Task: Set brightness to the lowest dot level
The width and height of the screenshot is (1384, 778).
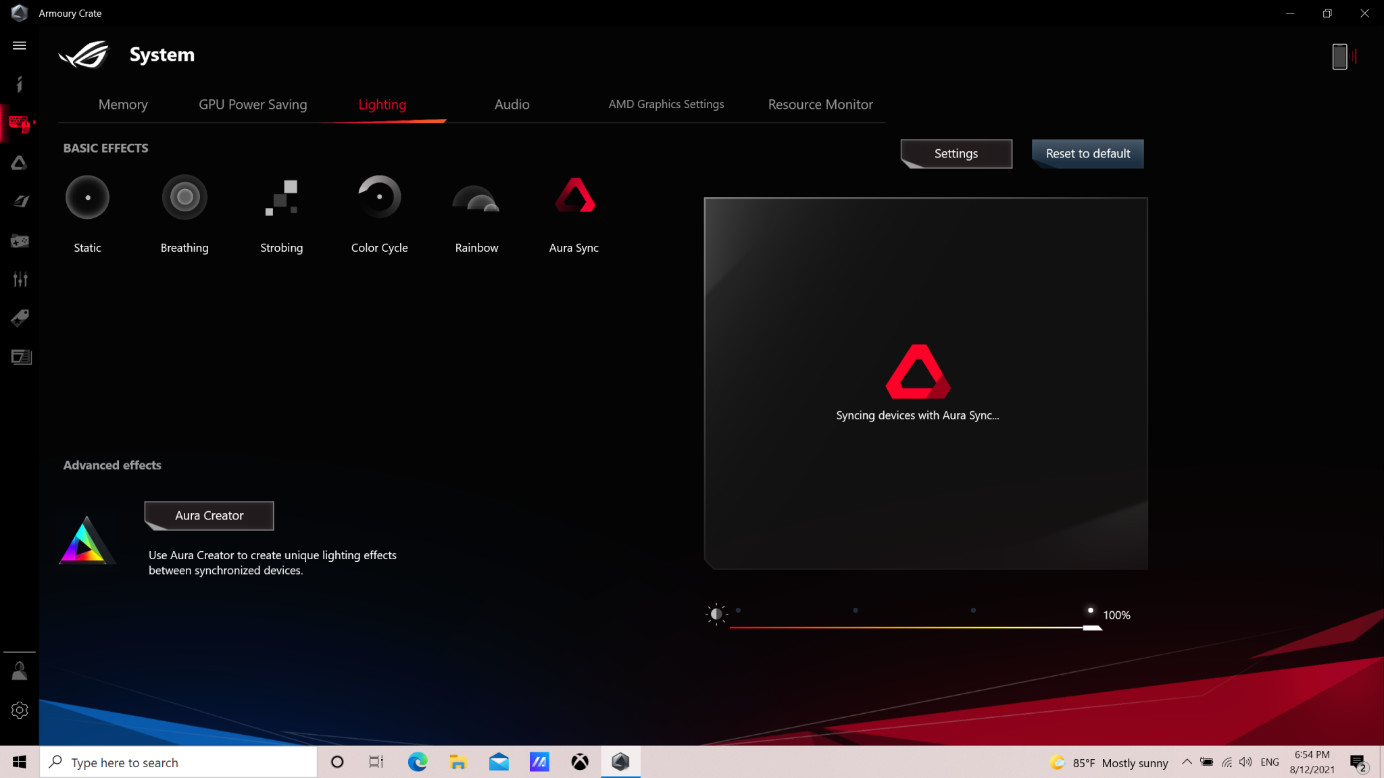Action: pyautogui.click(x=738, y=611)
